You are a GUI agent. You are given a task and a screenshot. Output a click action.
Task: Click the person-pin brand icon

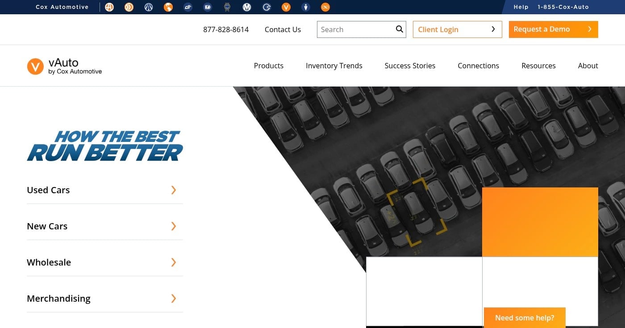[x=306, y=7]
